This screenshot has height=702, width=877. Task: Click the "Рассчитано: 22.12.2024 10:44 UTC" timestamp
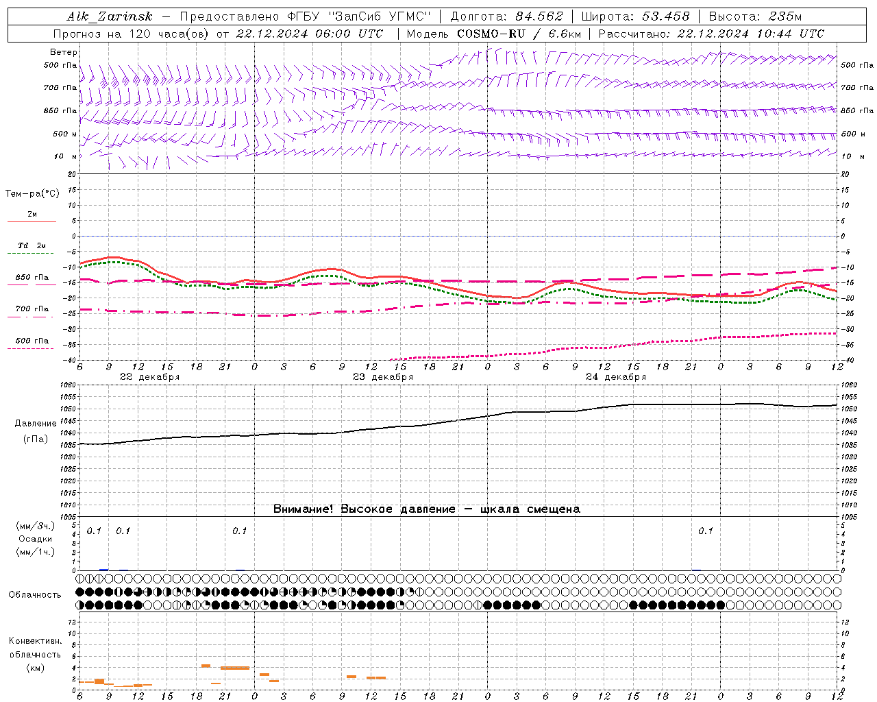click(x=711, y=34)
